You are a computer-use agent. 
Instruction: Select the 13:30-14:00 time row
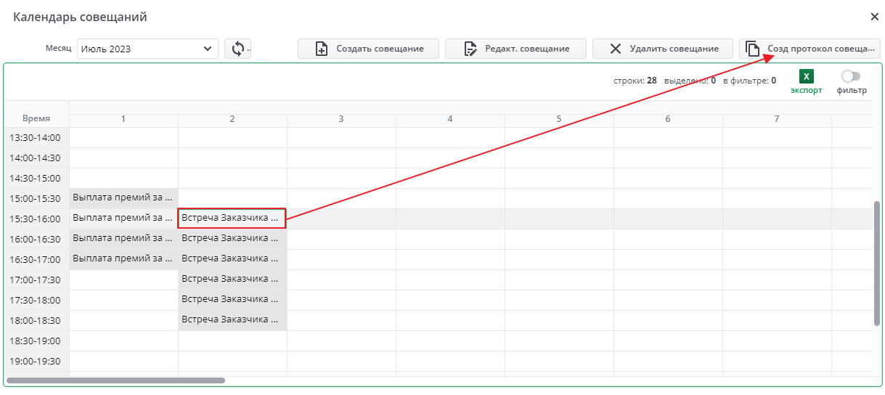pos(36,137)
